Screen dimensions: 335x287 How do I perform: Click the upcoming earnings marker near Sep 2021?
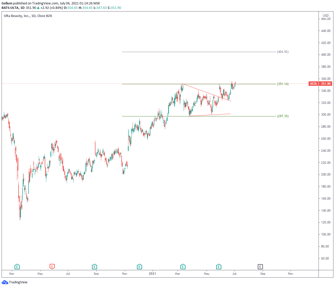tap(260, 267)
